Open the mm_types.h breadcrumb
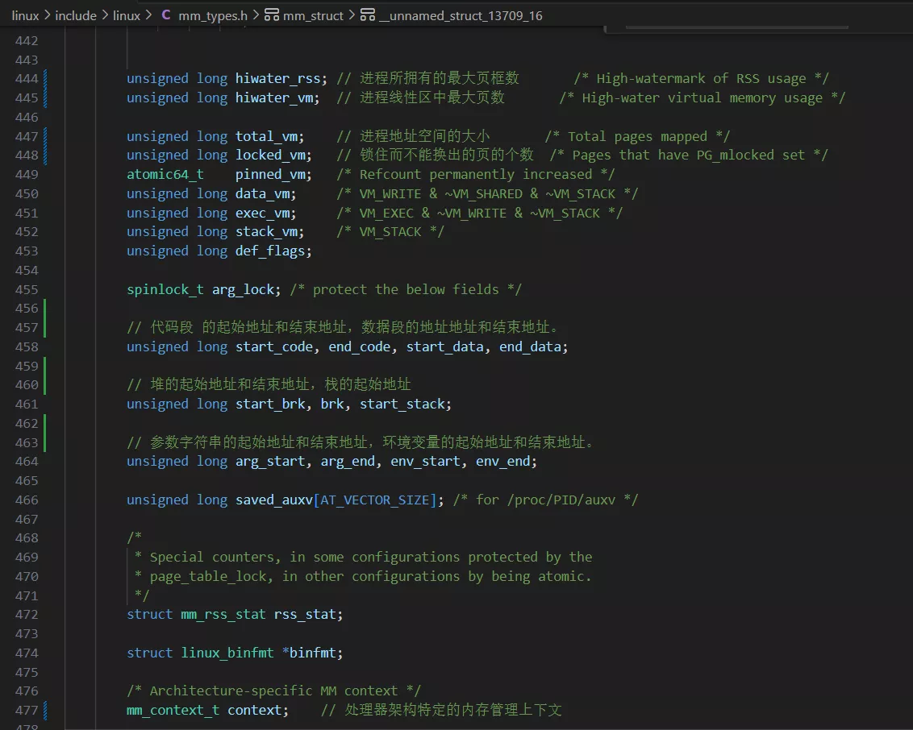913x730 pixels. click(213, 15)
